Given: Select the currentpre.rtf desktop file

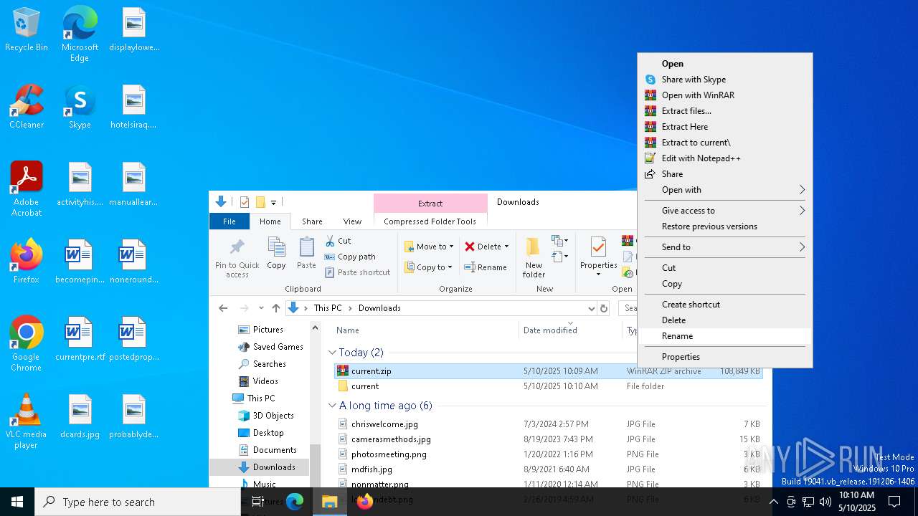Looking at the screenshot, I should click(80, 340).
